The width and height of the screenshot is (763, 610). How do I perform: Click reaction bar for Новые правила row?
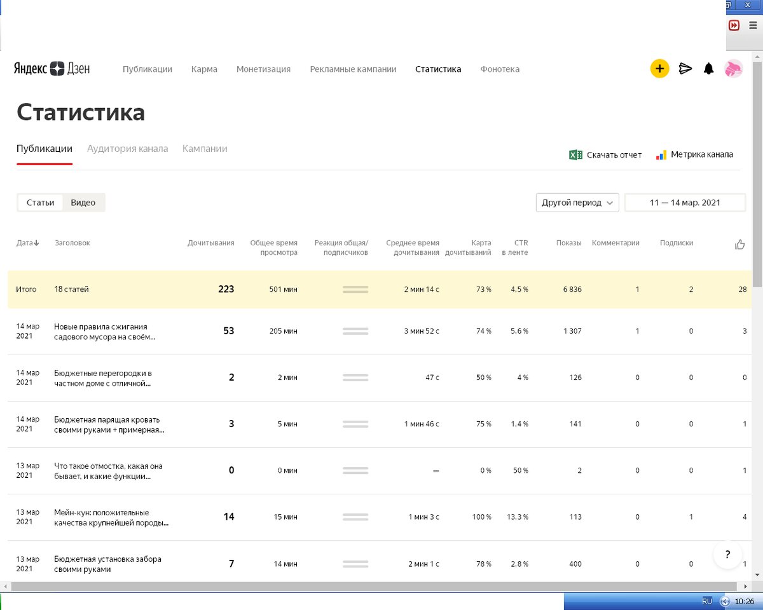tap(355, 331)
